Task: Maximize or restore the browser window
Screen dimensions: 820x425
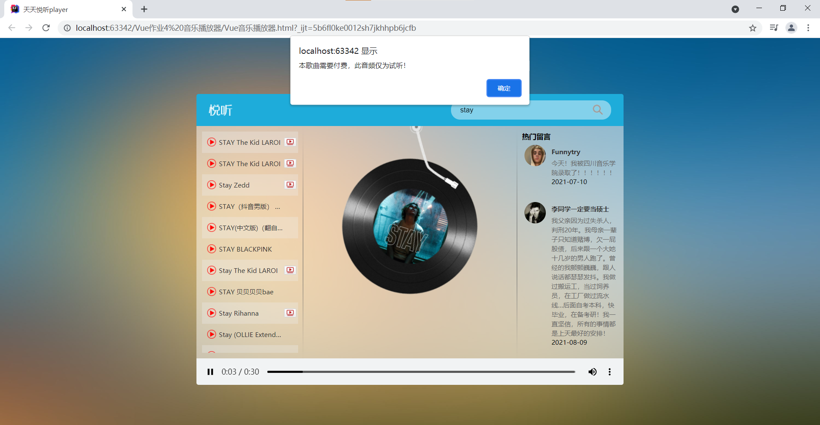Action: (783, 8)
